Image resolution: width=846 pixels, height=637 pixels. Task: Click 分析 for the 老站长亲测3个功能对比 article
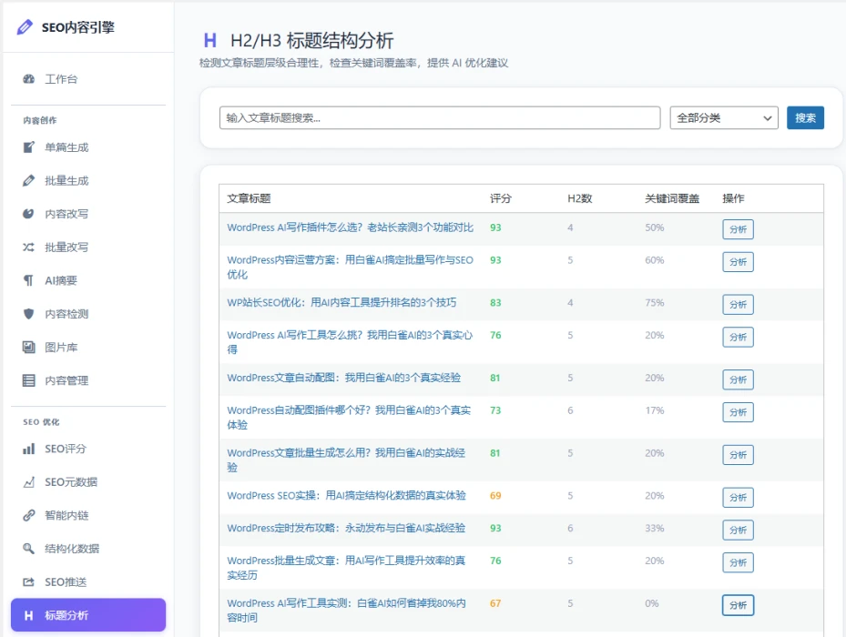click(x=738, y=229)
